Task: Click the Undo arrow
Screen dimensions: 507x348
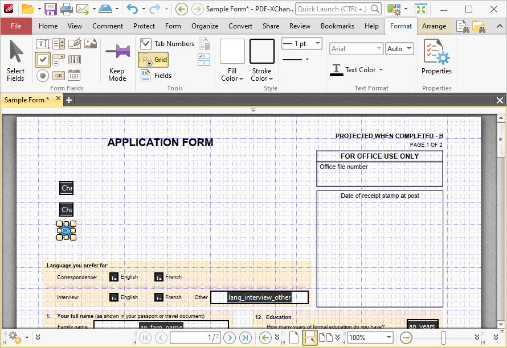Action: (x=132, y=9)
